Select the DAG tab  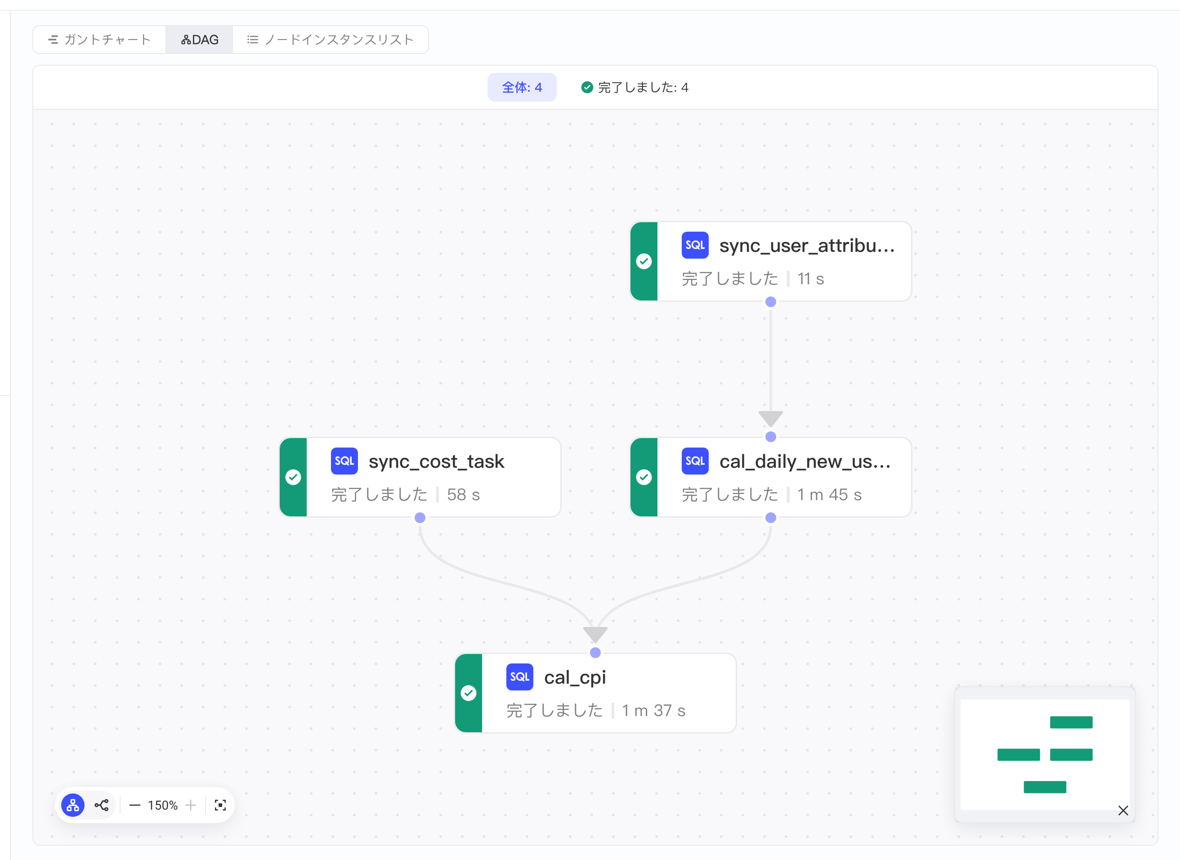[199, 40]
